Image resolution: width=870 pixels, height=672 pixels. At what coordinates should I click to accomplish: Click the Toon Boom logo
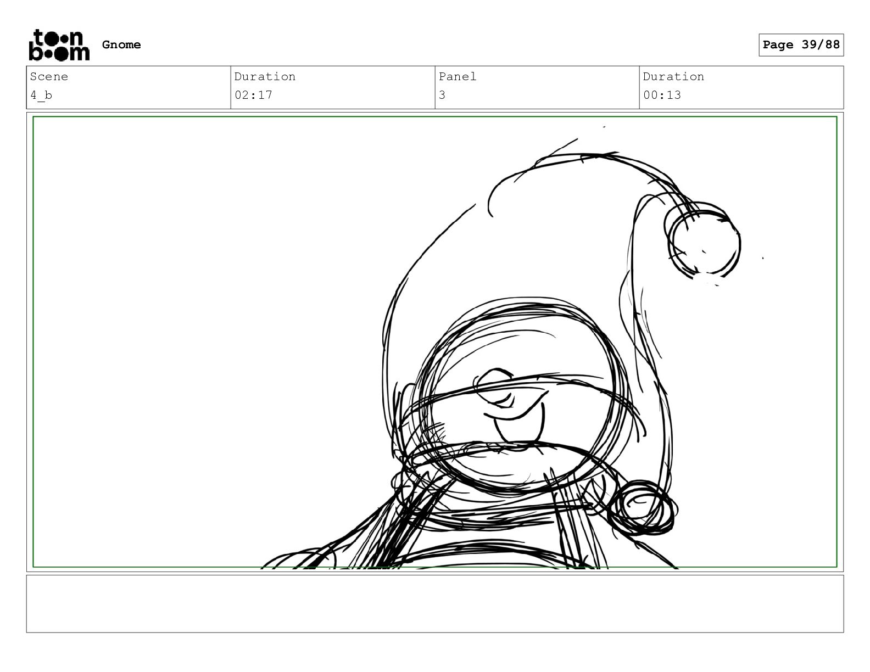click(x=59, y=45)
